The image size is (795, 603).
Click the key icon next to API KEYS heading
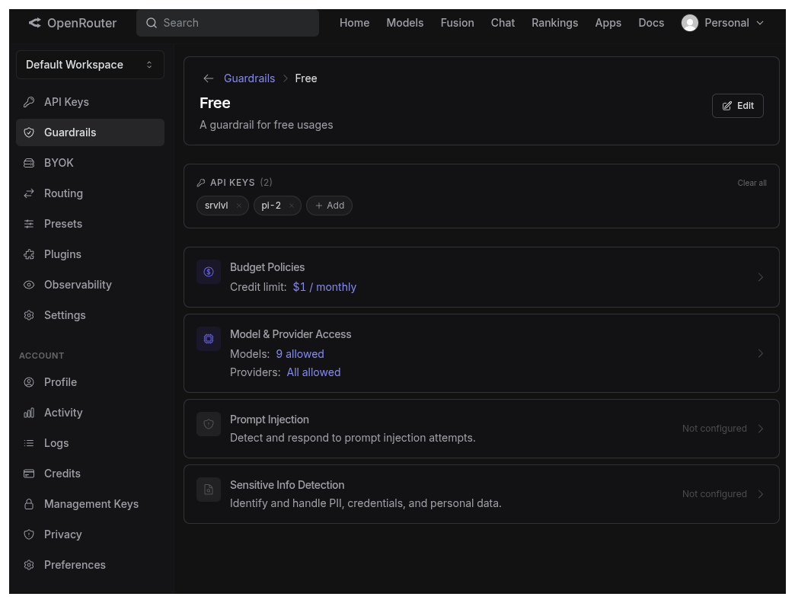click(201, 183)
